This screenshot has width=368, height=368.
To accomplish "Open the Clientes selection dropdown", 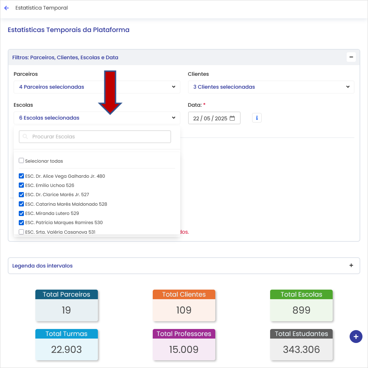I will (271, 87).
